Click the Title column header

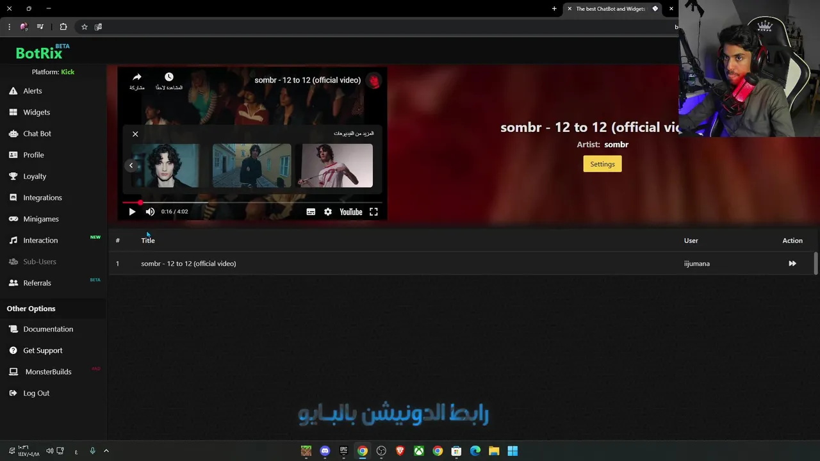coord(148,240)
